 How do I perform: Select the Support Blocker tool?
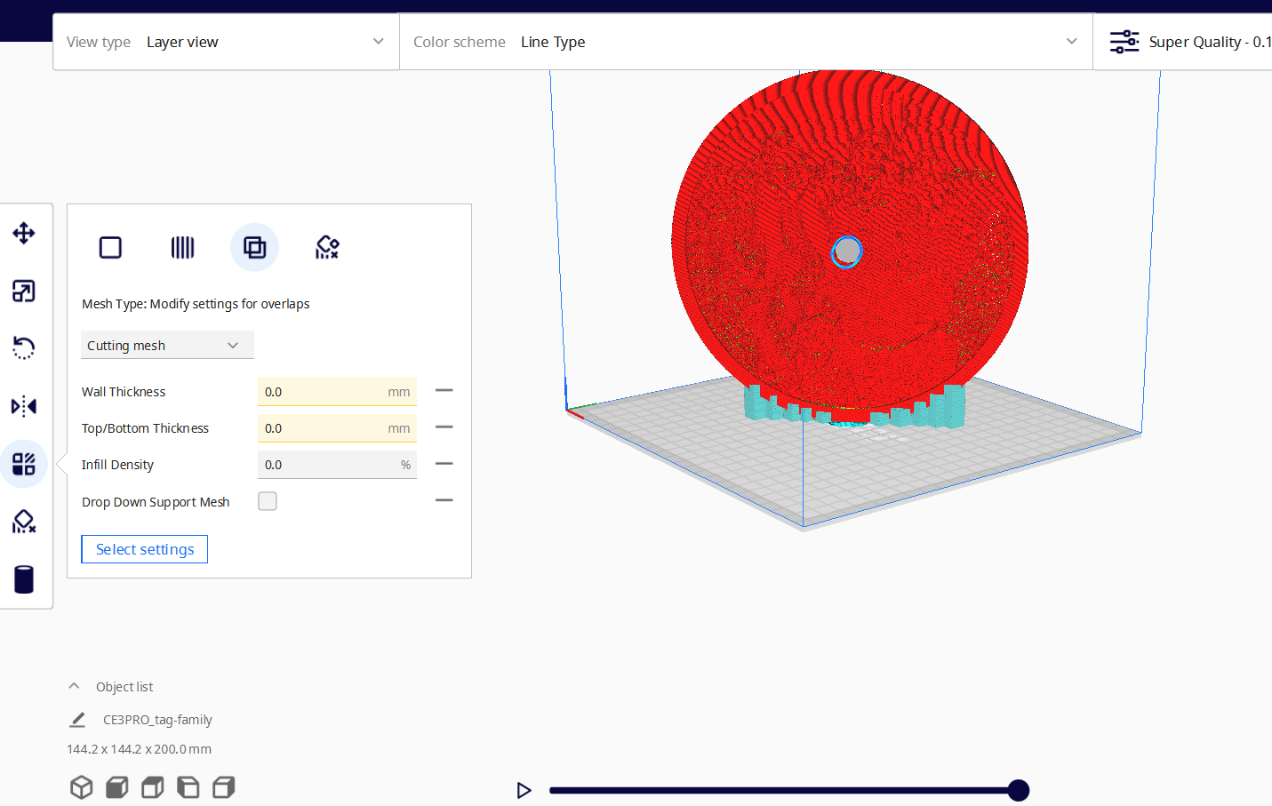pos(24,522)
